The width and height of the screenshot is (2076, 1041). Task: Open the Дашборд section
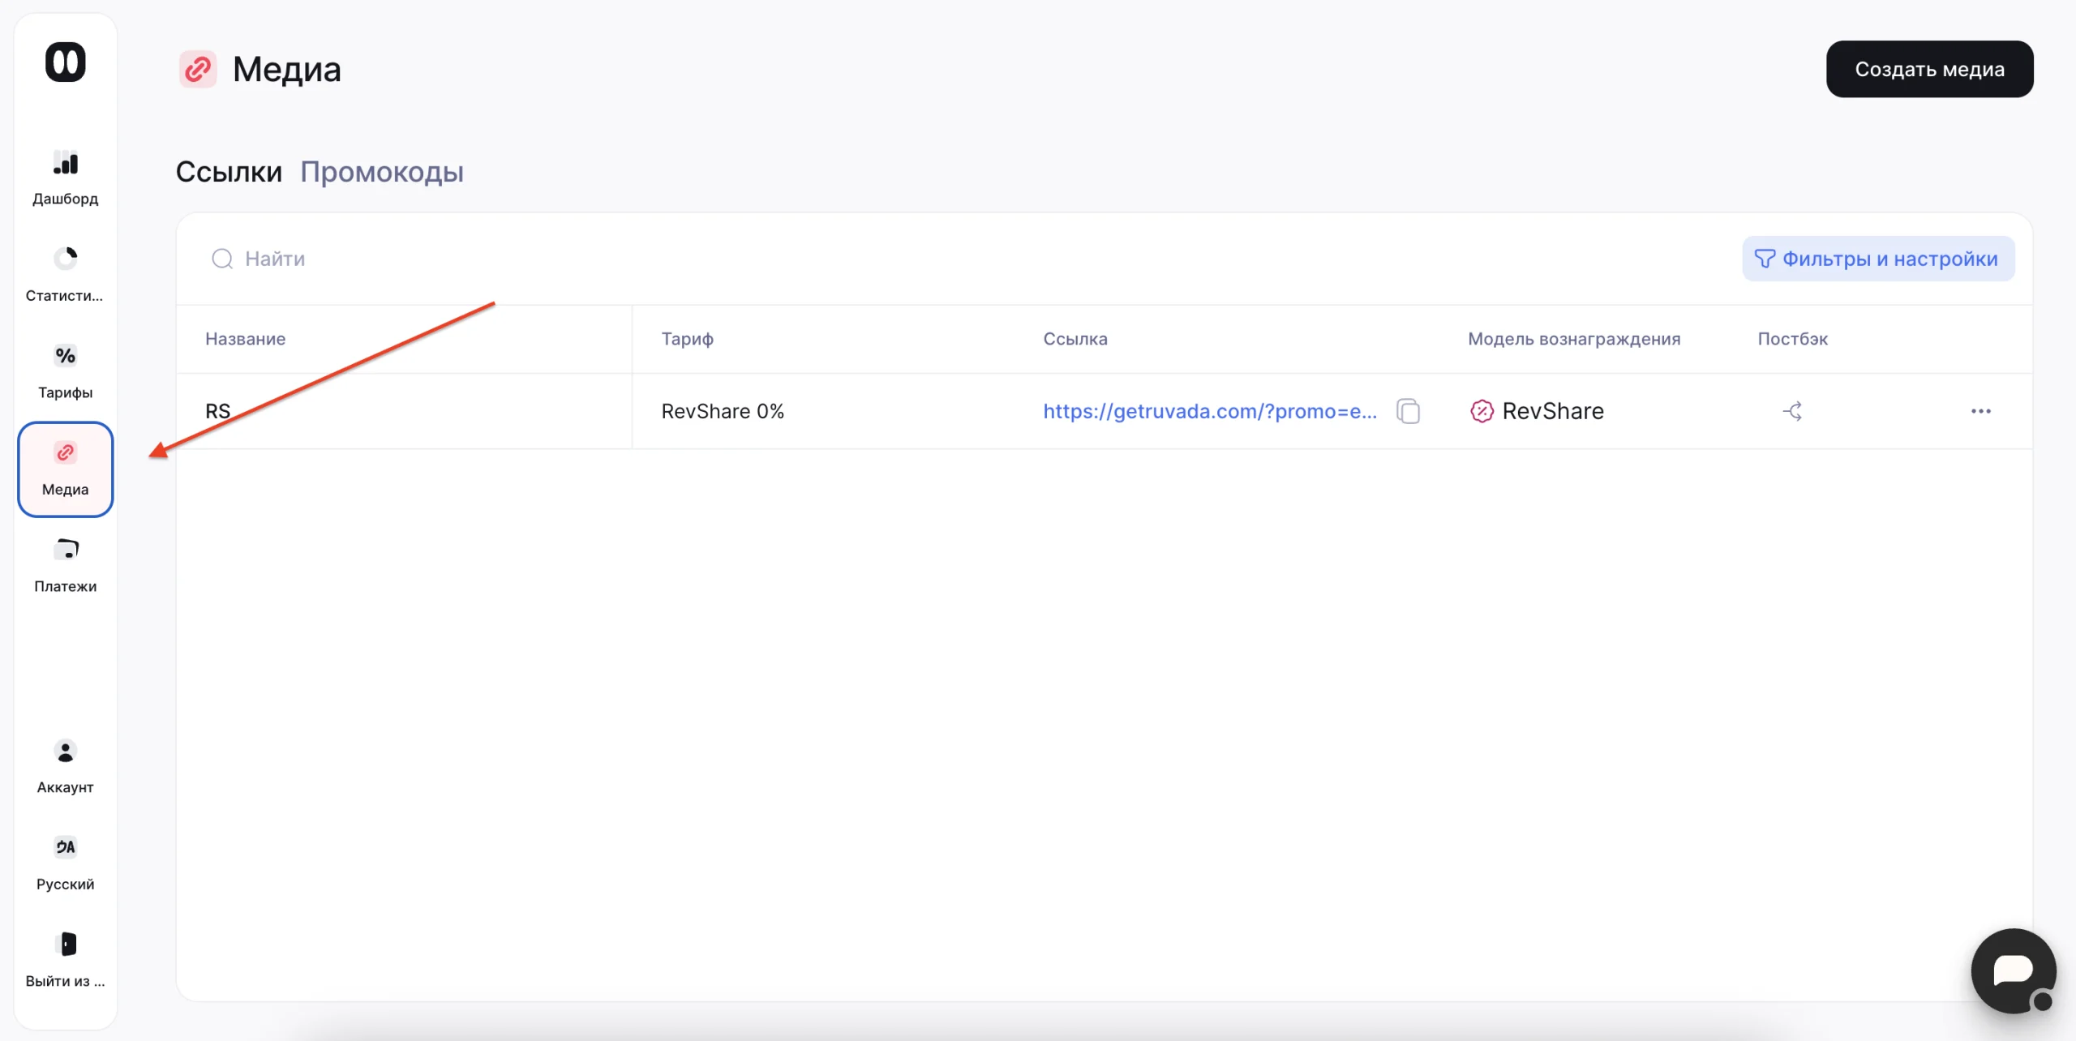65,178
